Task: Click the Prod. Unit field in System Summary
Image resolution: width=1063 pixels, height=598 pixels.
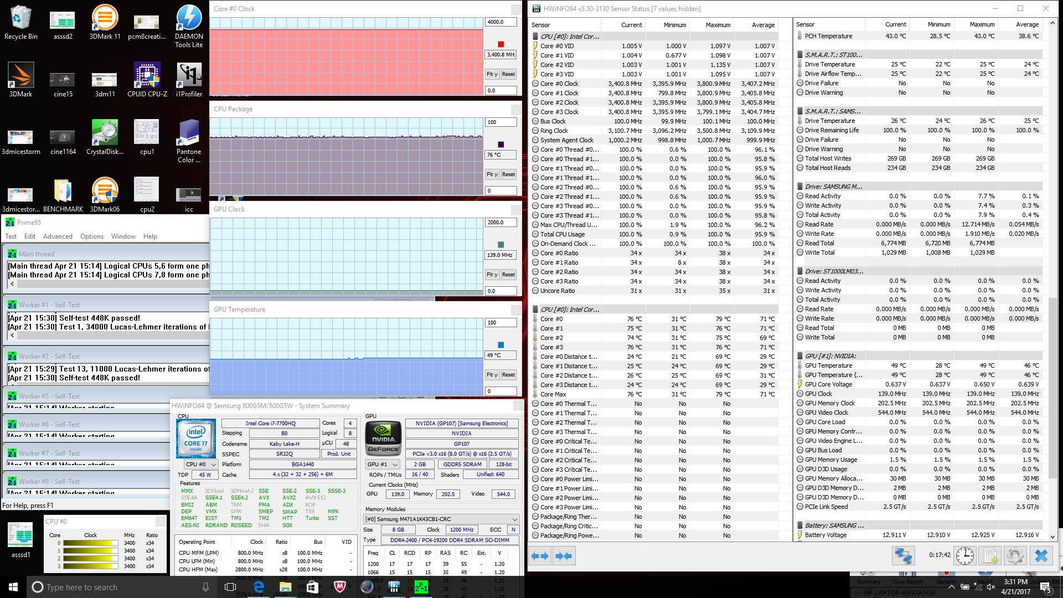Action: (x=339, y=454)
